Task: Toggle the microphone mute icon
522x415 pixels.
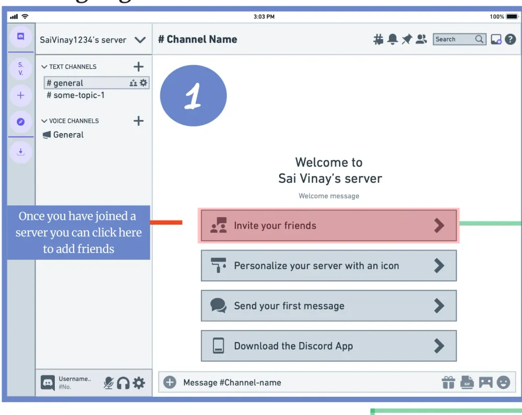Action: 109,383
